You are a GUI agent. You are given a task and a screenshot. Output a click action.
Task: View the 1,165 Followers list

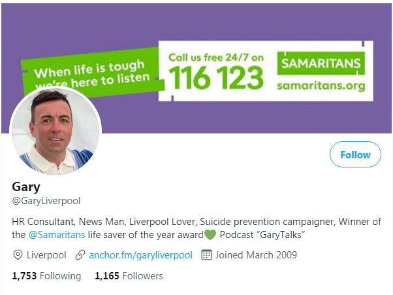tap(129, 276)
